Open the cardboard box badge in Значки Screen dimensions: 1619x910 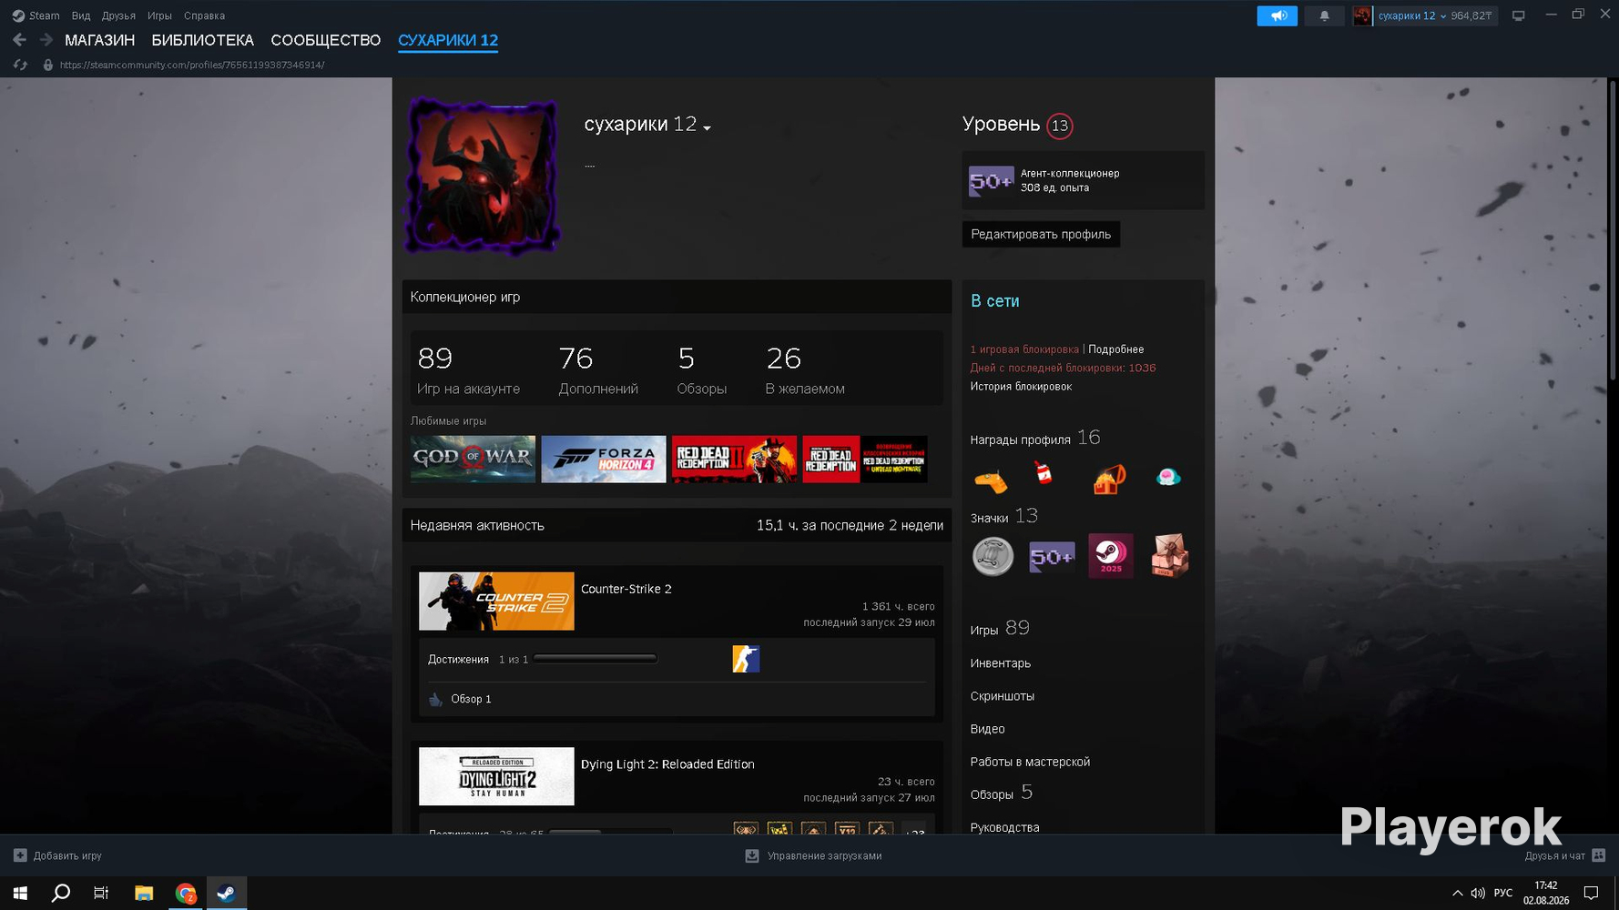click(x=1170, y=556)
